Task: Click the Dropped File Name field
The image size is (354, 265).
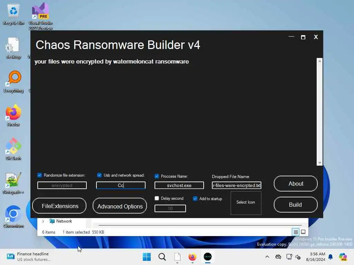Action: tap(236, 185)
